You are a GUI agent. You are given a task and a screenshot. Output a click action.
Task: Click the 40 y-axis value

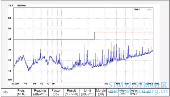point(10,39)
